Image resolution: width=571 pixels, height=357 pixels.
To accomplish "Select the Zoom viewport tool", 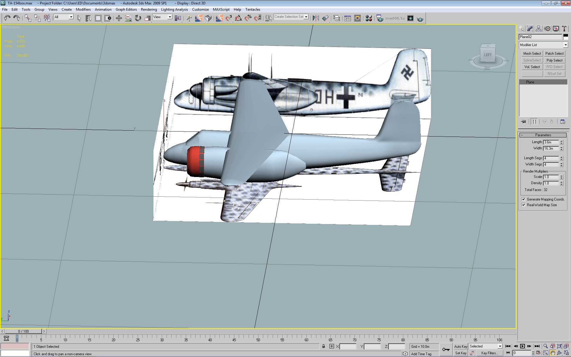I will point(545,346).
